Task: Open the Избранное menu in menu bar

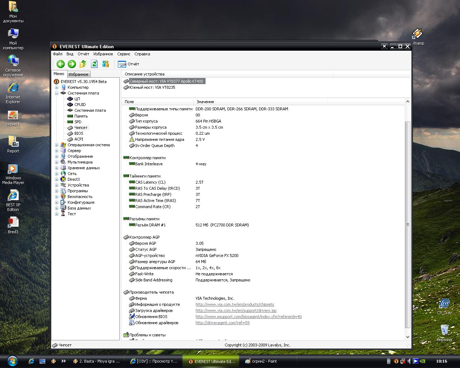Action: (x=103, y=54)
